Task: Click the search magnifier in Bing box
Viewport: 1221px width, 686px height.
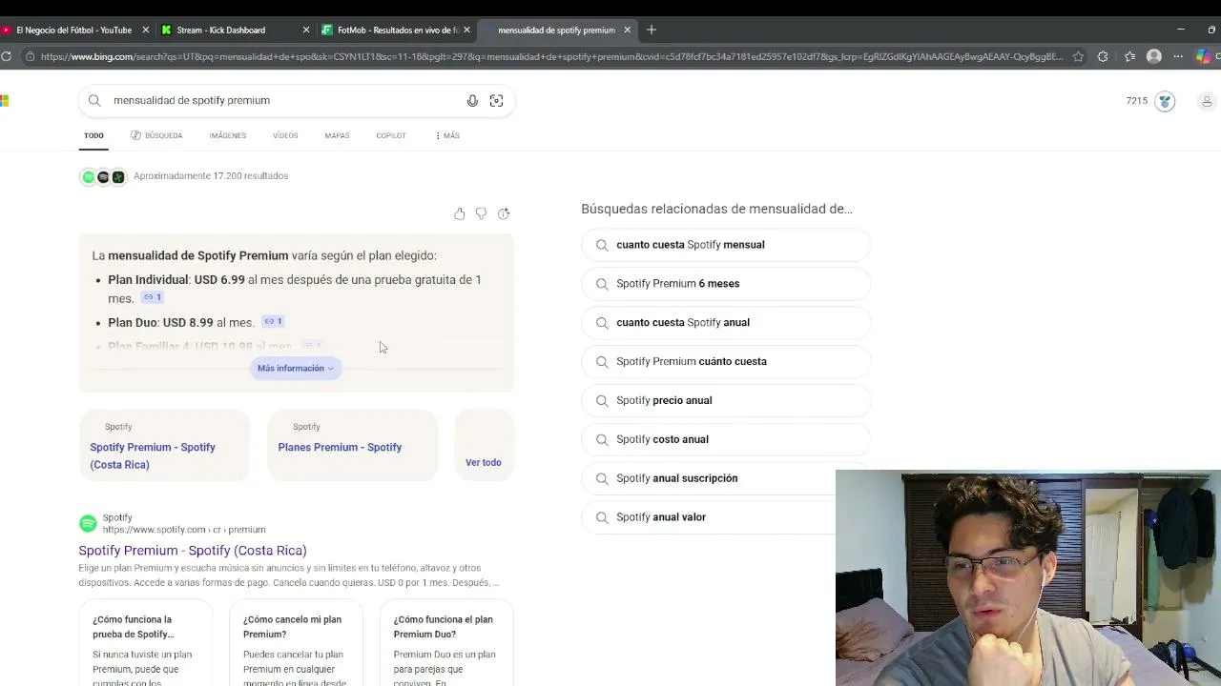Action: 94,100
